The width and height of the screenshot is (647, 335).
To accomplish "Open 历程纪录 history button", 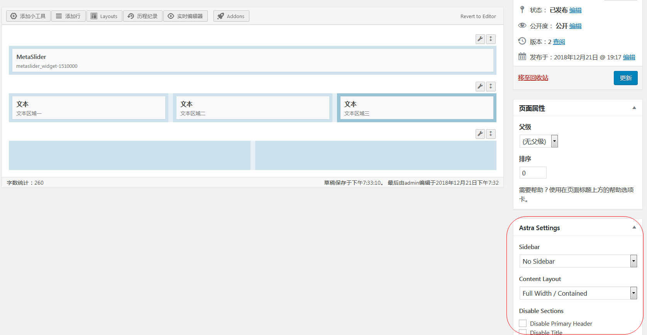I will point(143,16).
